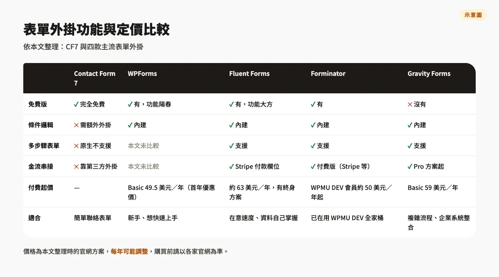Click the 示意圖 badge
The width and height of the screenshot is (499, 277).
pos(473,15)
